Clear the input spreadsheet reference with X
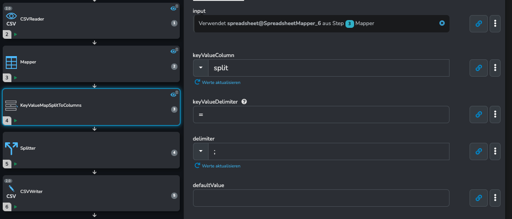Viewport: 512px width, 219px height. tap(442, 23)
